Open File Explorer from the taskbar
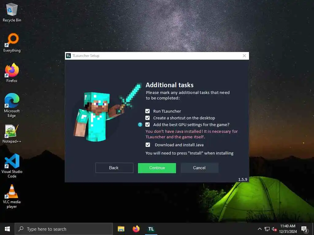Viewport: 314px width, 235px height. 121,229
